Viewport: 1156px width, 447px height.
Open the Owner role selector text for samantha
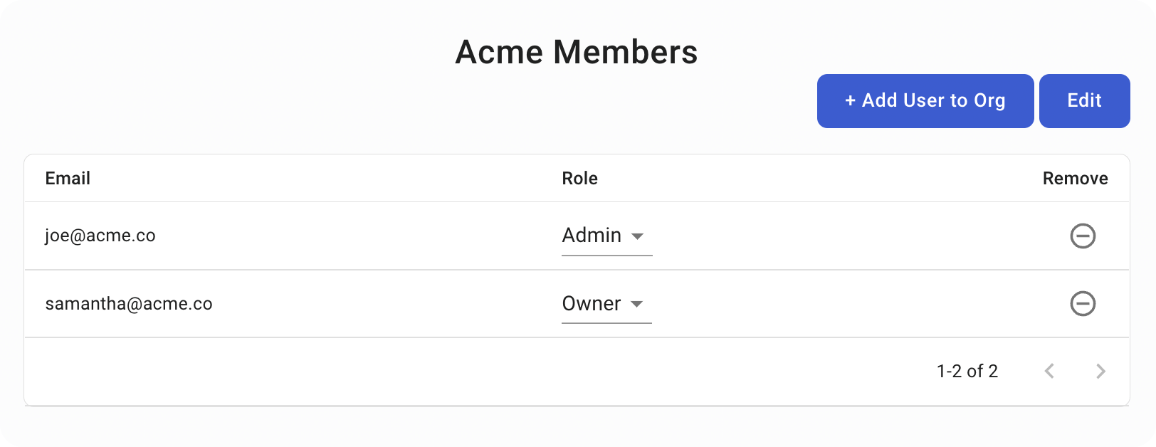[x=592, y=304]
